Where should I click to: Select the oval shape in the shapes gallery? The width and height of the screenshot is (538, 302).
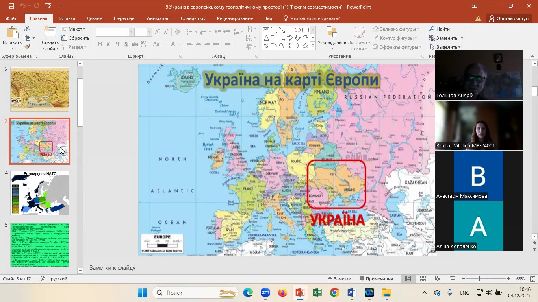coord(297,30)
